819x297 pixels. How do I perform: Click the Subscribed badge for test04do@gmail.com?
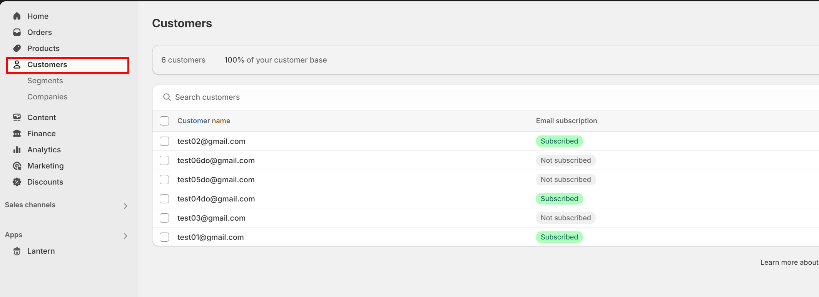(x=559, y=199)
